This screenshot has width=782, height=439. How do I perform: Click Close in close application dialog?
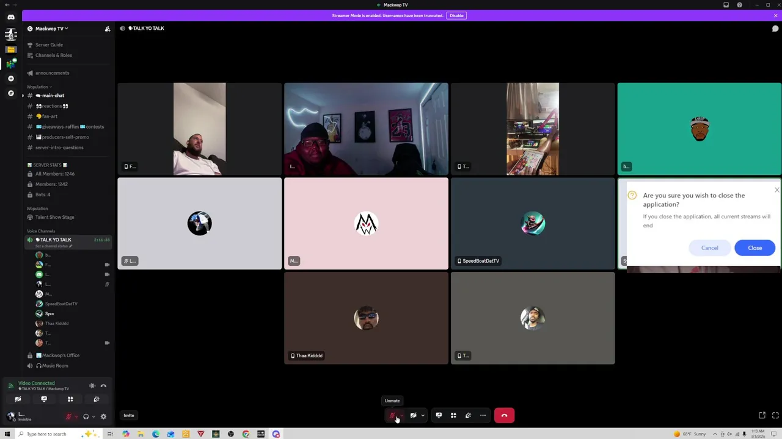[755, 248]
